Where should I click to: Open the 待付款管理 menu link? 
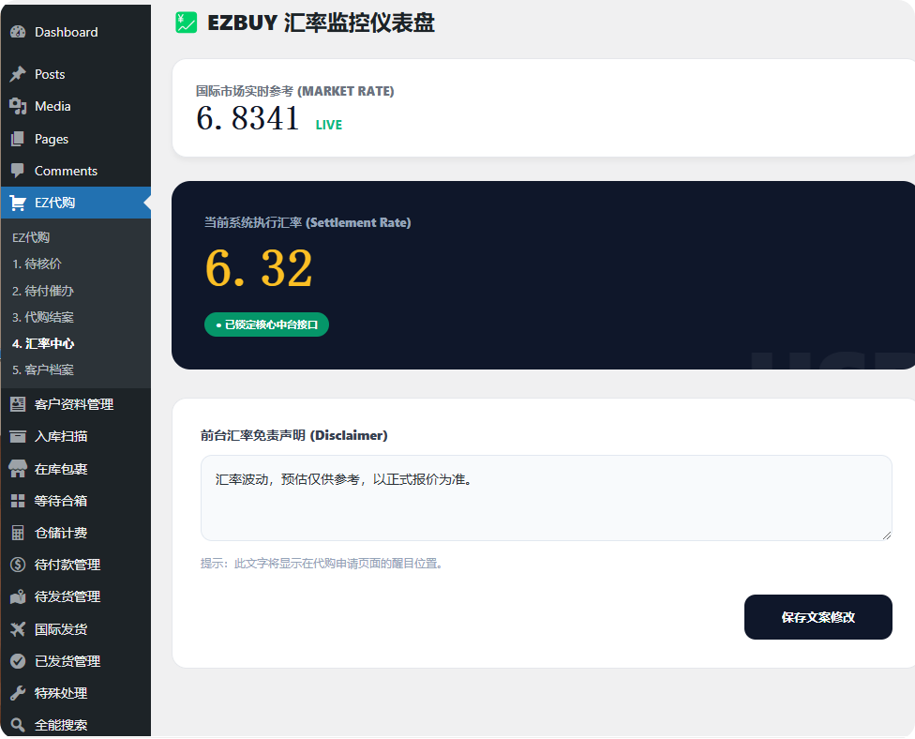(x=67, y=565)
